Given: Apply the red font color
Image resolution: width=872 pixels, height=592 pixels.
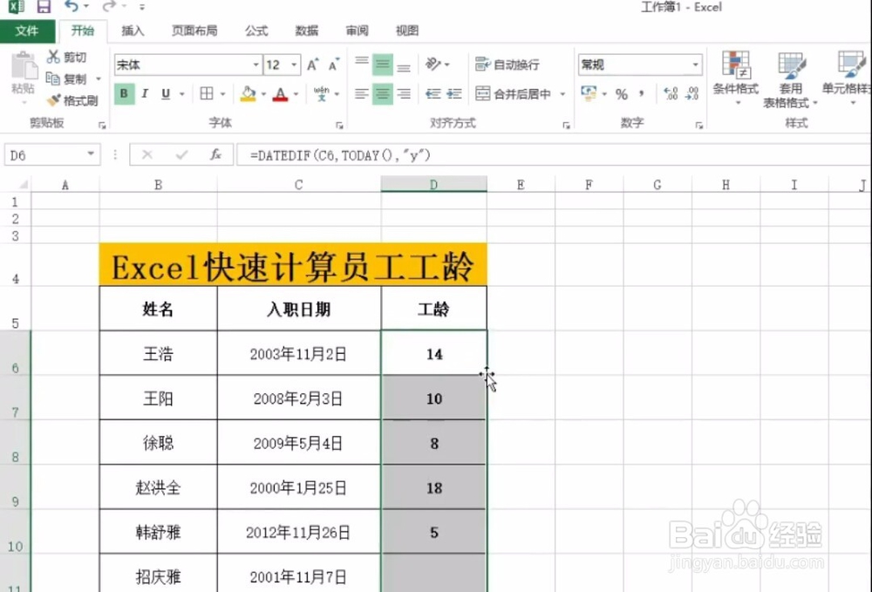Looking at the screenshot, I should [x=280, y=94].
